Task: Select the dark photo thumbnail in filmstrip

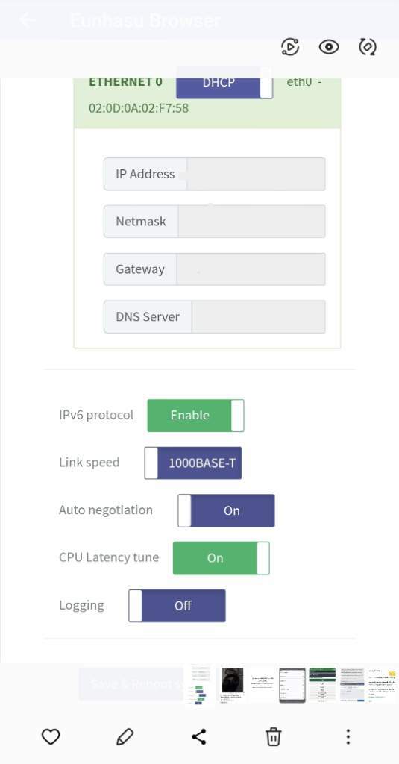Action: pyautogui.click(x=232, y=685)
